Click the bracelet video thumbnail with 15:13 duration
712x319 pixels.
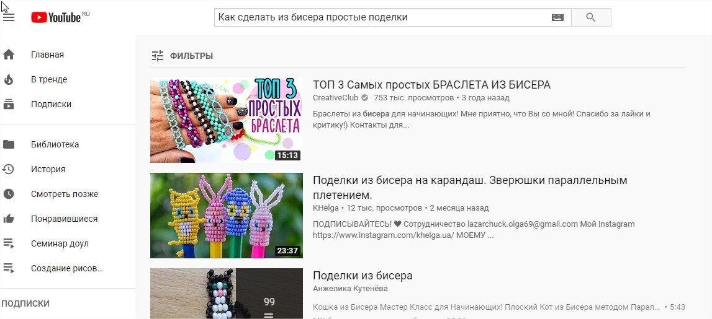(227, 120)
